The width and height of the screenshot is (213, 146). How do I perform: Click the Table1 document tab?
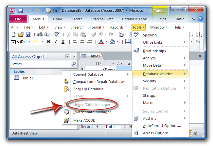click(91, 56)
